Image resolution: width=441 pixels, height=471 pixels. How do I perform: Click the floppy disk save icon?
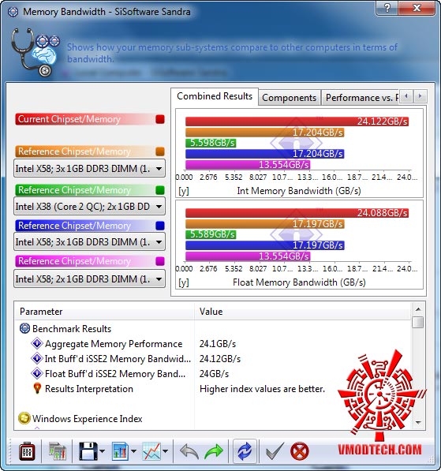click(88, 450)
